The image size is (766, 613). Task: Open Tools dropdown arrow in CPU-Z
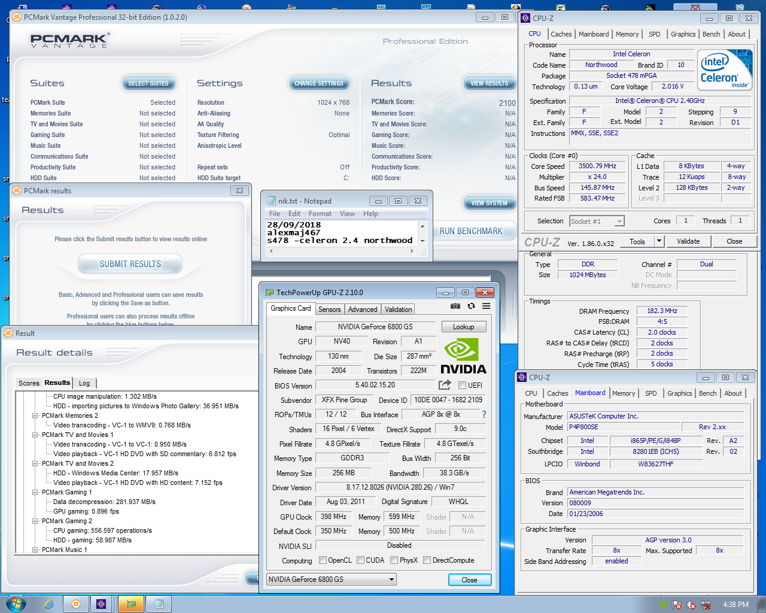point(659,241)
